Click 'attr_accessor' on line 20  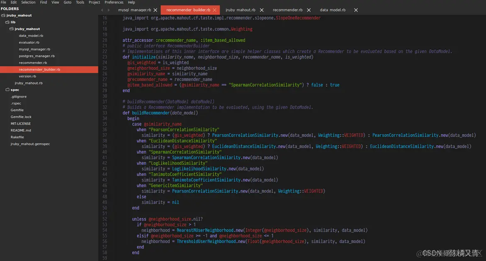[x=138, y=40]
